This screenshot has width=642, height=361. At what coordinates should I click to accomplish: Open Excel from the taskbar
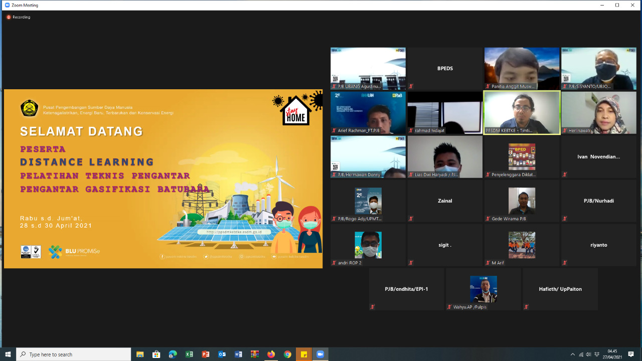tap(189, 354)
